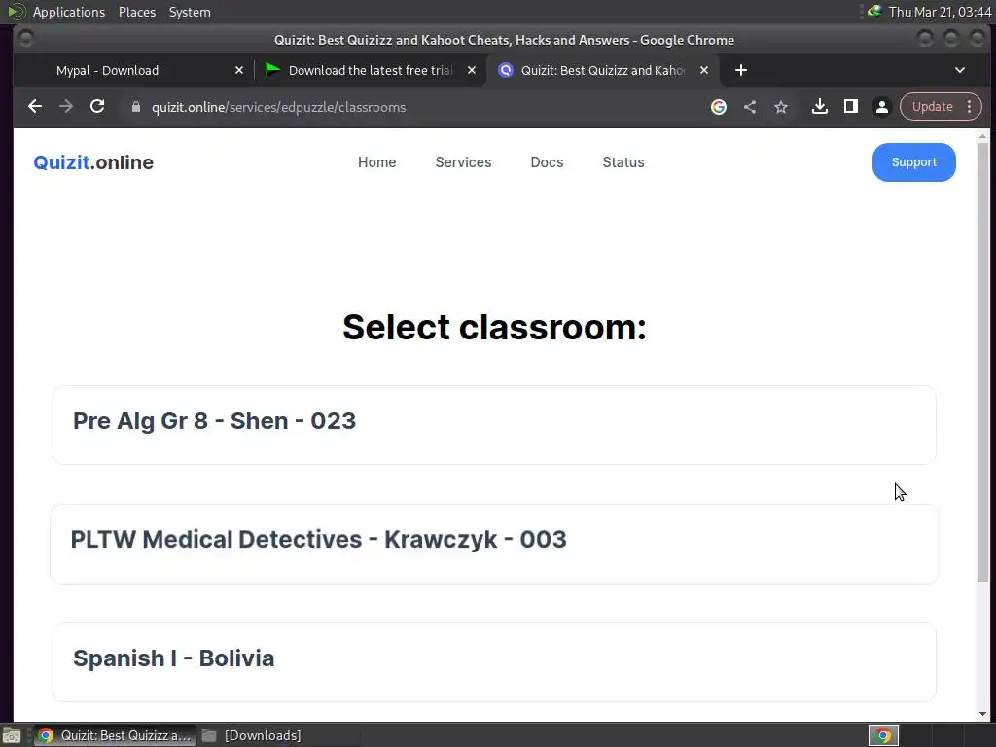Open the Status nav link
Viewport: 996px width, 747px height.
623,162
